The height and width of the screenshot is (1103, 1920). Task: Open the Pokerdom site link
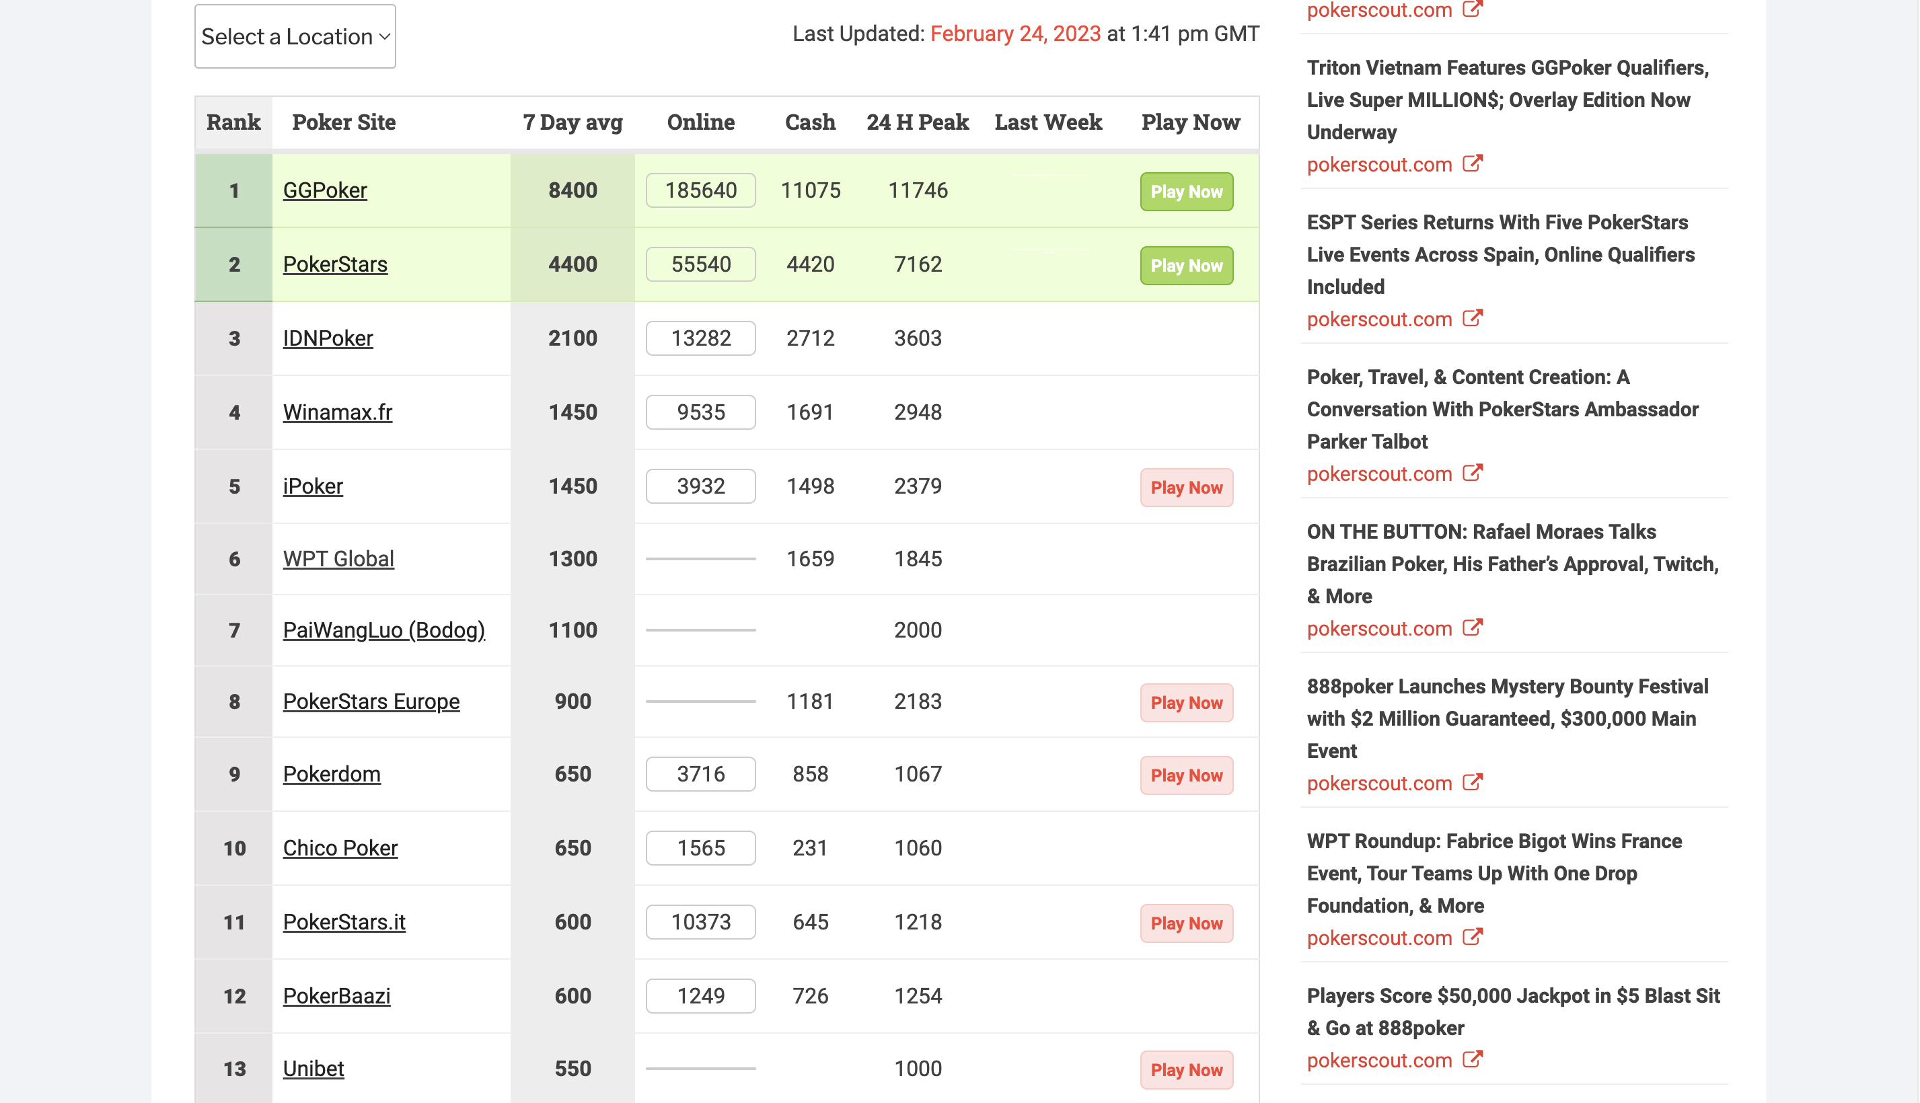coord(331,774)
